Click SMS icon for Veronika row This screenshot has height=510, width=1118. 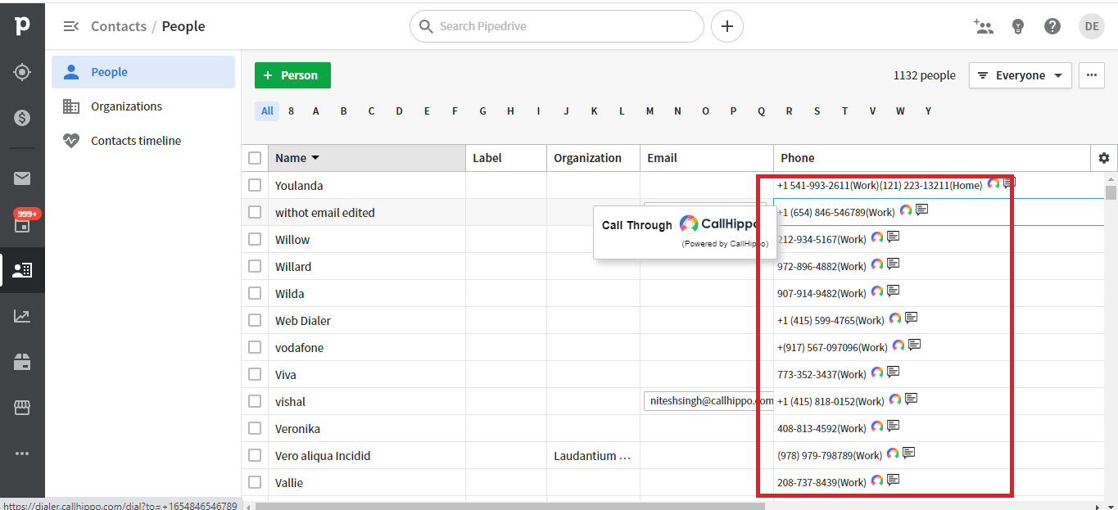[894, 426]
